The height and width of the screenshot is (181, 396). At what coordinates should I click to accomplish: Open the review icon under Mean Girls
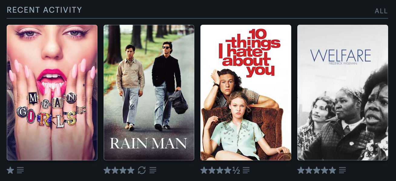pos(20,170)
